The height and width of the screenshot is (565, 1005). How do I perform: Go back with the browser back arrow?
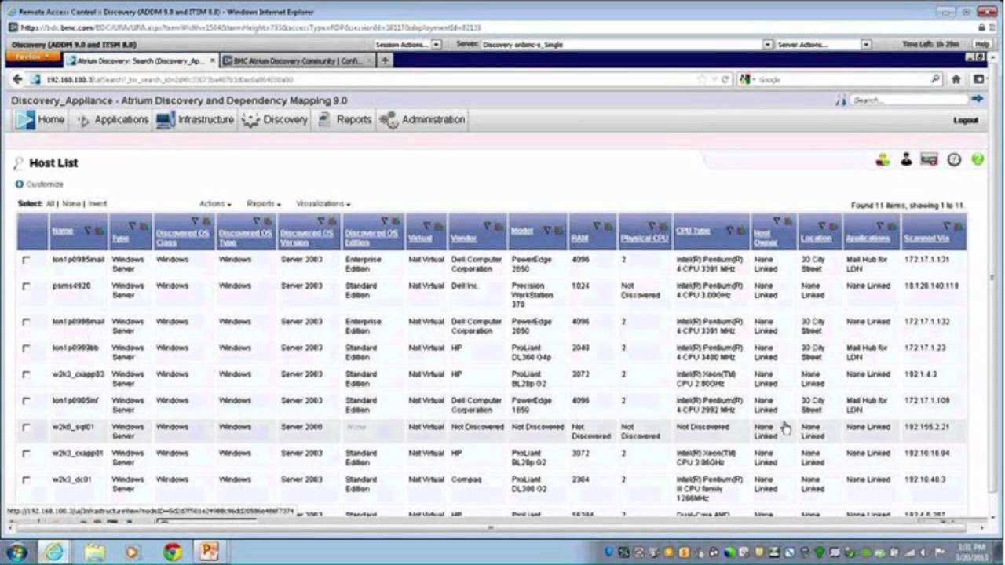(17, 79)
